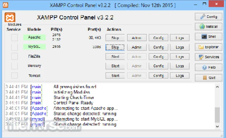
Task: Open Apache Admin page
Action: click(137, 38)
